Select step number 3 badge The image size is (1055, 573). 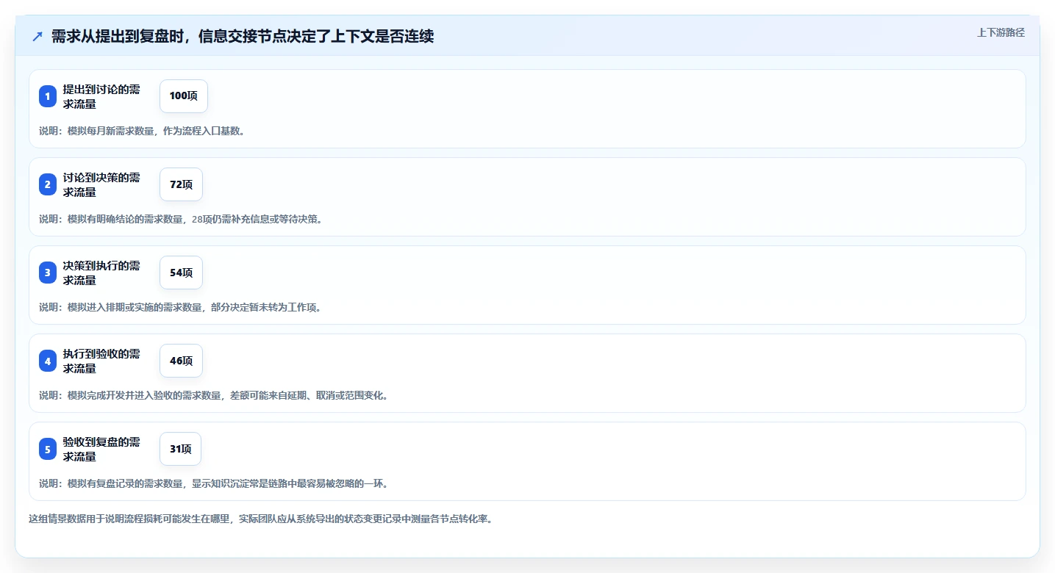tap(48, 273)
